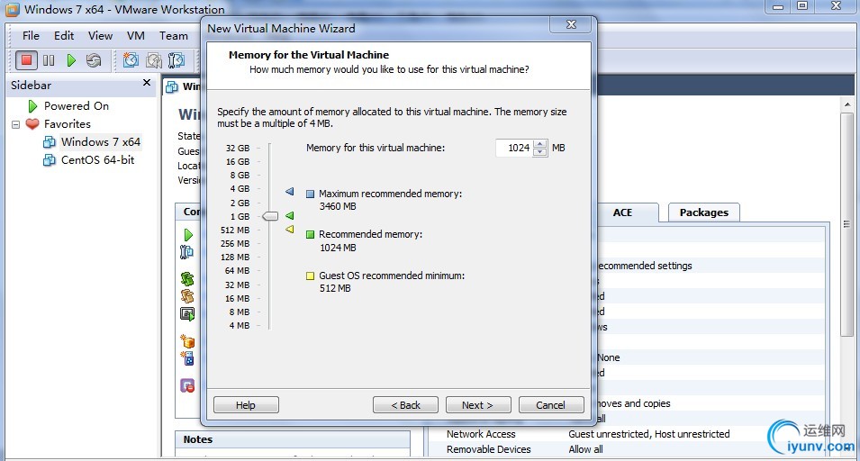Image resolution: width=860 pixels, height=461 pixels.
Task: Click the orange package icon in Commands panel
Action: 187,341
